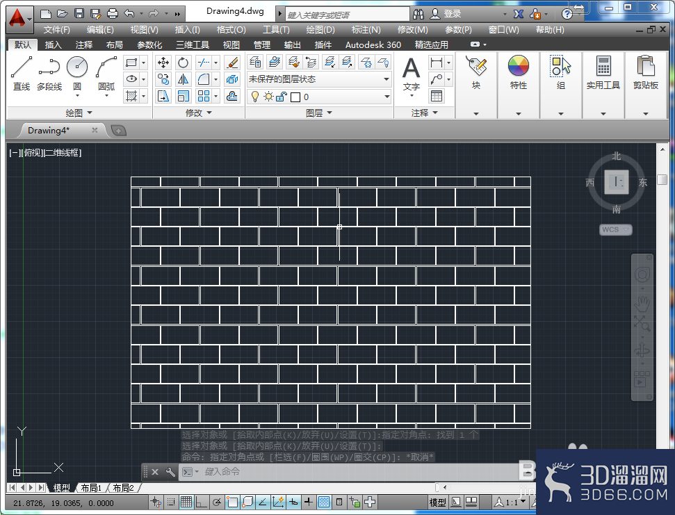
Task: Select the Copy tool
Action: point(163,79)
